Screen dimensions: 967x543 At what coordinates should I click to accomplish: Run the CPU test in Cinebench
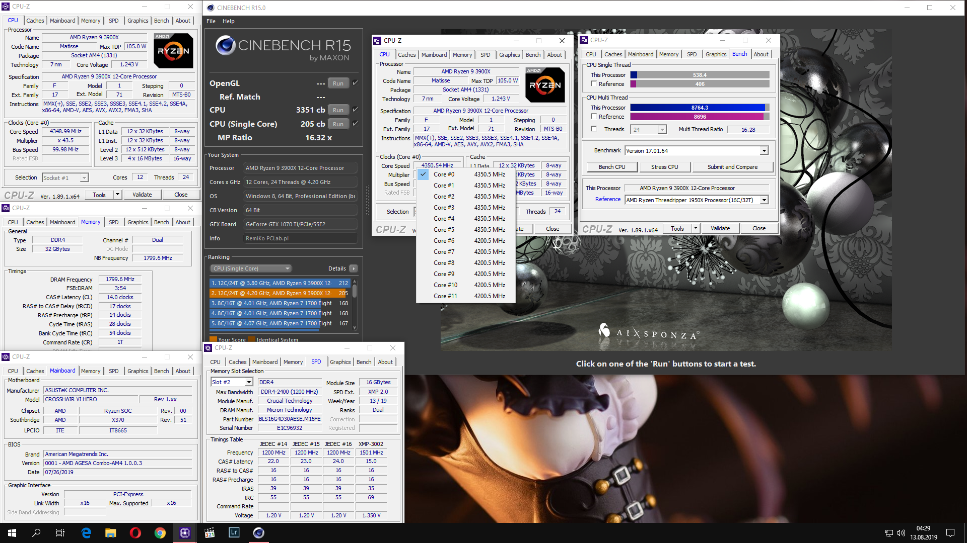[x=338, y=110]
